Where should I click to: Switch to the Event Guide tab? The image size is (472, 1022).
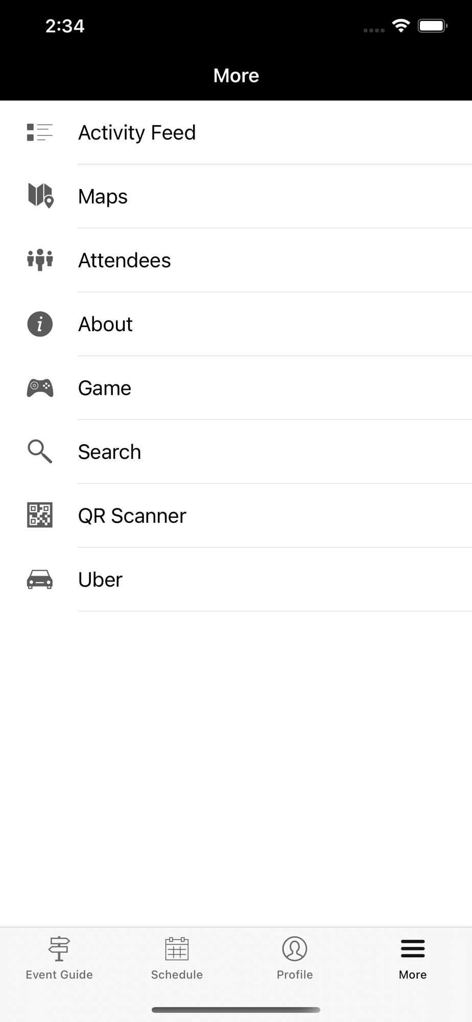pyautogui.click(x=59, y=958)
